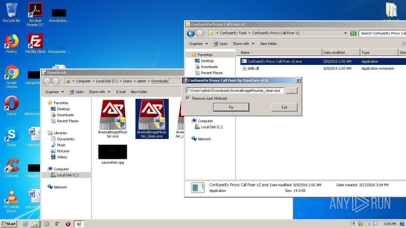Click E-mail in Downloads toolbar

(121, 92)
